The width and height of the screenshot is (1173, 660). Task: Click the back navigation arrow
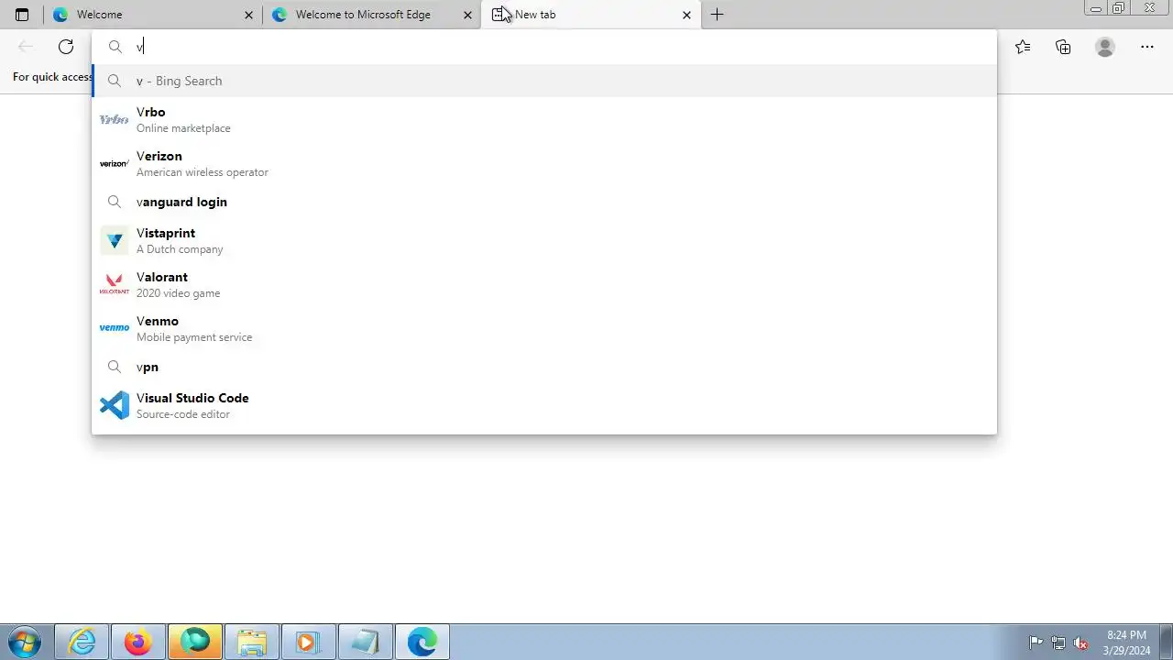pyautogui.click(x=26, y=47)
